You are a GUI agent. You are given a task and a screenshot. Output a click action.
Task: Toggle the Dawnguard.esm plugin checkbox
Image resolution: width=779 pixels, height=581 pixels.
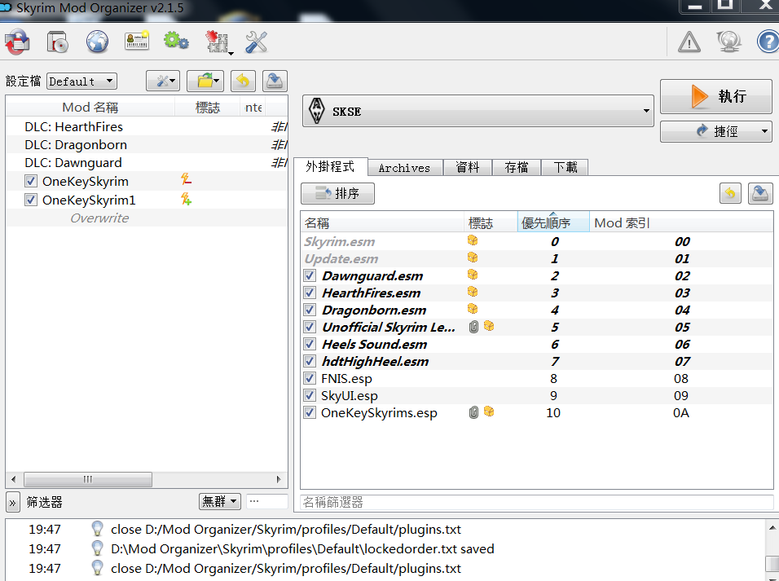[310, 275]
